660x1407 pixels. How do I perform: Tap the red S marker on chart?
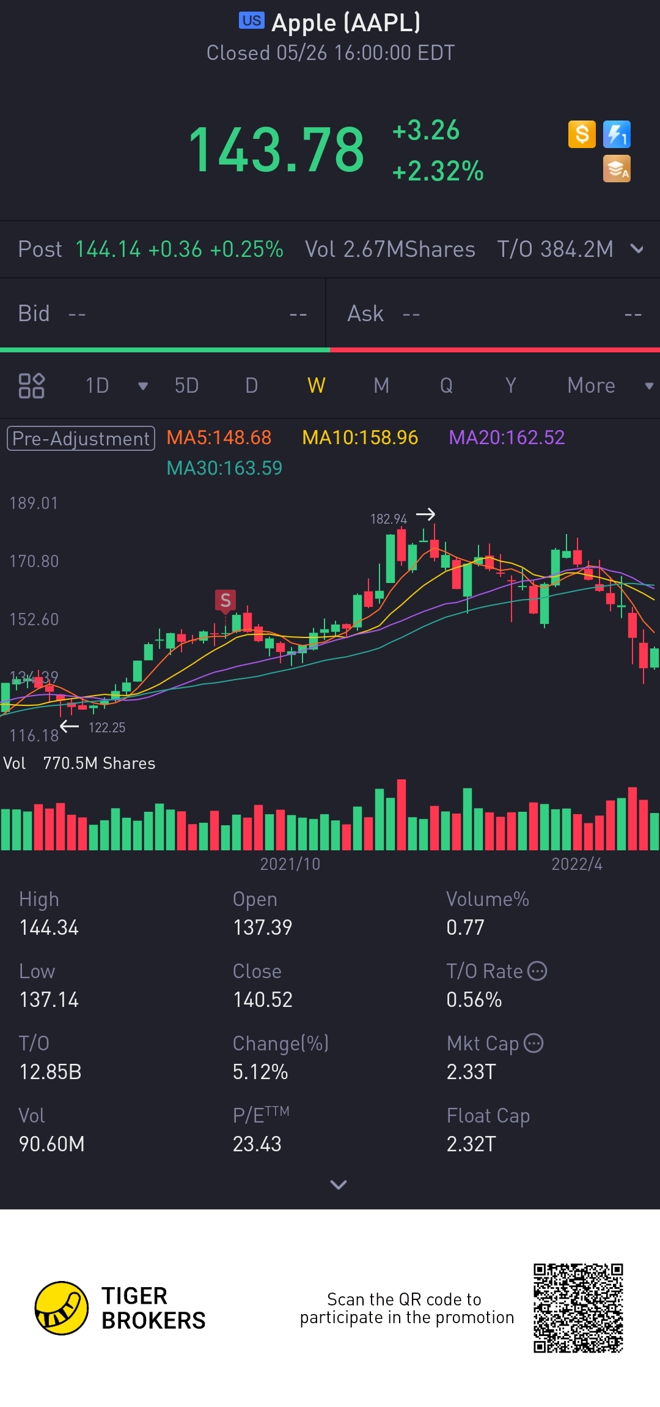pyautogui.click(x=226, y=601)
